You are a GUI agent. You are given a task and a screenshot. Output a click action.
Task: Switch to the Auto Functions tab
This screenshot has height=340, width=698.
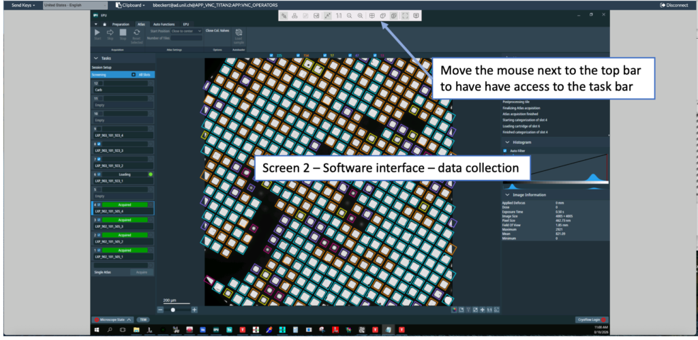(x=164, y=24)
